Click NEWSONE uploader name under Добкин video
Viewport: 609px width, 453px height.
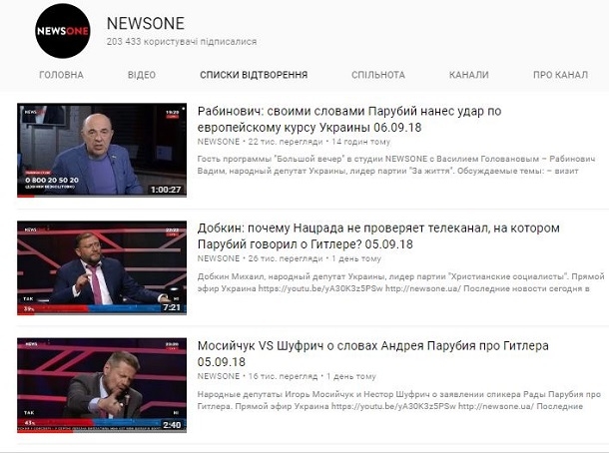point(219,258)
